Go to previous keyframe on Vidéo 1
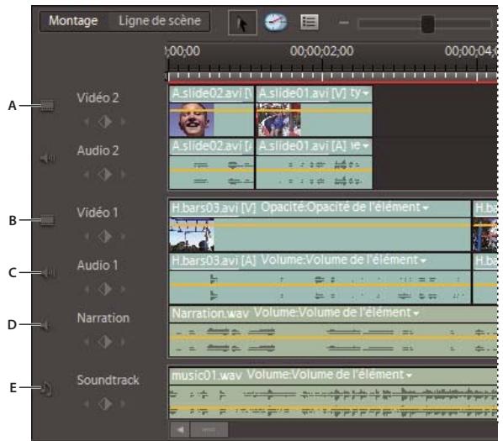This screenshot has width=503, height=441. [86, 236]
